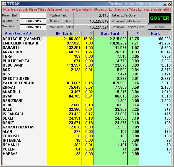Select the EMEKLILIK FONLARI row
174x167 pixels.
pos(86,43)
